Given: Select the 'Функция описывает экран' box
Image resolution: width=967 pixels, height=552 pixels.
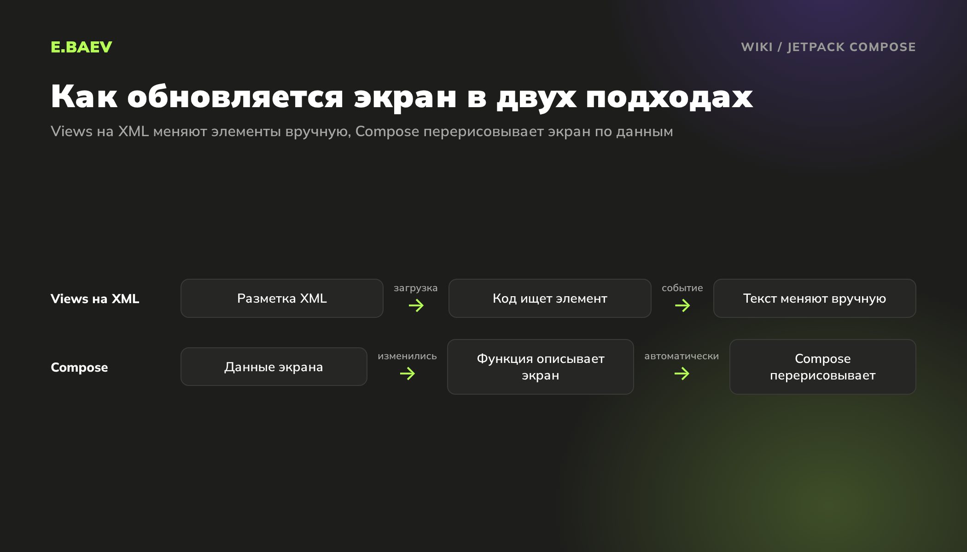Looking at the screenshot, I should tap(541, 367).
